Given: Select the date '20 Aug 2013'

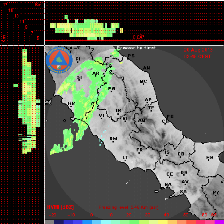Looking at the screenshot, I should click(x=198, y=50).
